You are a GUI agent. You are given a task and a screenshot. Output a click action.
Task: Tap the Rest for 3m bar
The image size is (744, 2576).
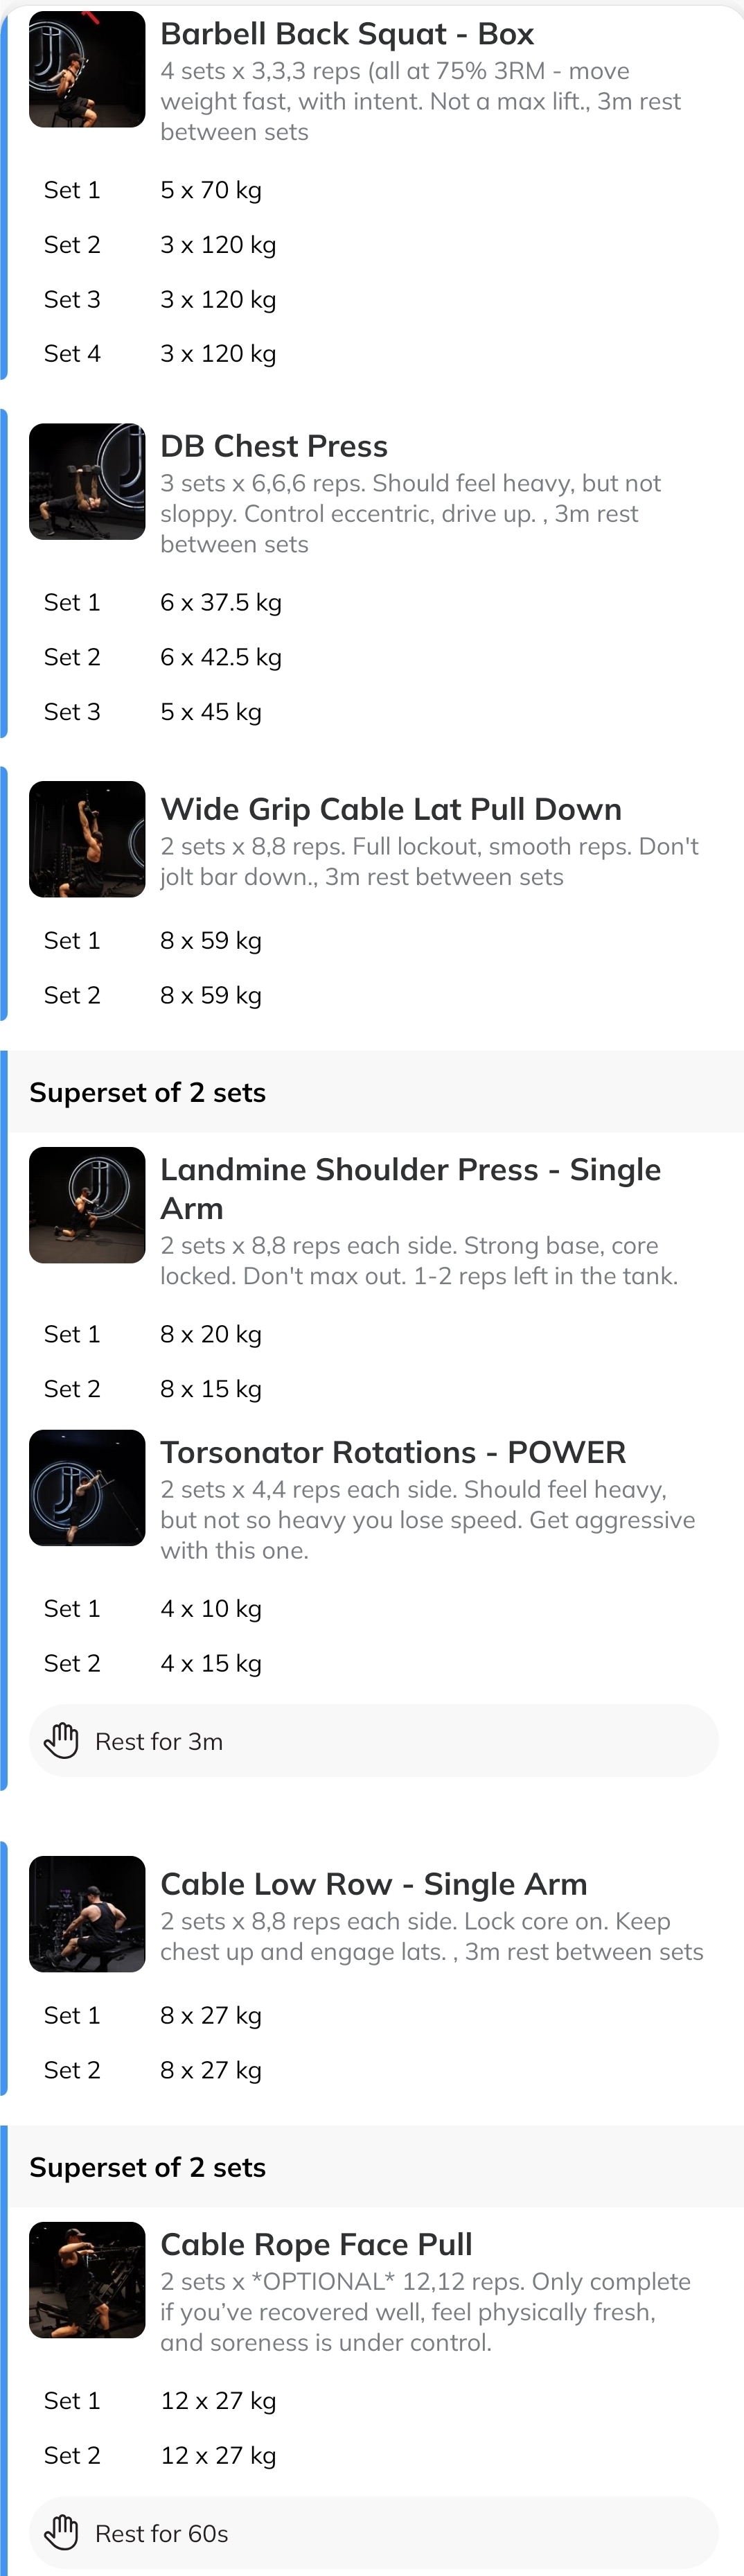(x=373, y=1740)
